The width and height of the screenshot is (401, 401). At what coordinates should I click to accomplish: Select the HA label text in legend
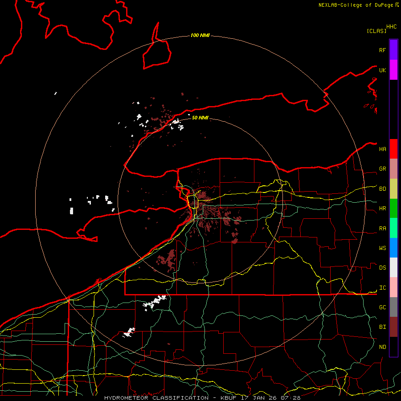[382, 149]
